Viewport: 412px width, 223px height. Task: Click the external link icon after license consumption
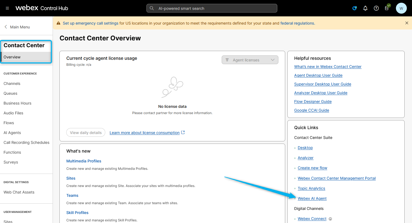tap(183, 132)
